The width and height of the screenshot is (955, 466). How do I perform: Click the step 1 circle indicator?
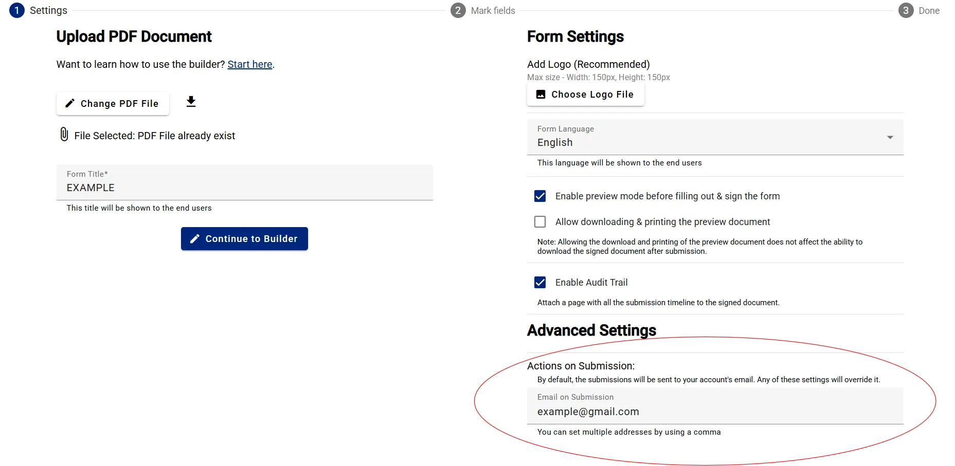click(16, 10)
